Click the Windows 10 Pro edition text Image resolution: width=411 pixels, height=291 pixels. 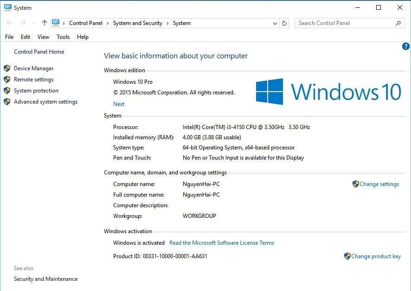[133, 82]
